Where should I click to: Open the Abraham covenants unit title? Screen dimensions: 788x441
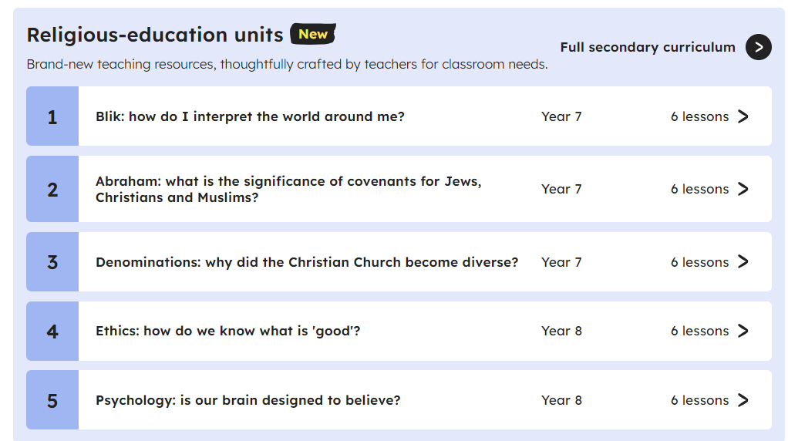click(x=288, y=189)
